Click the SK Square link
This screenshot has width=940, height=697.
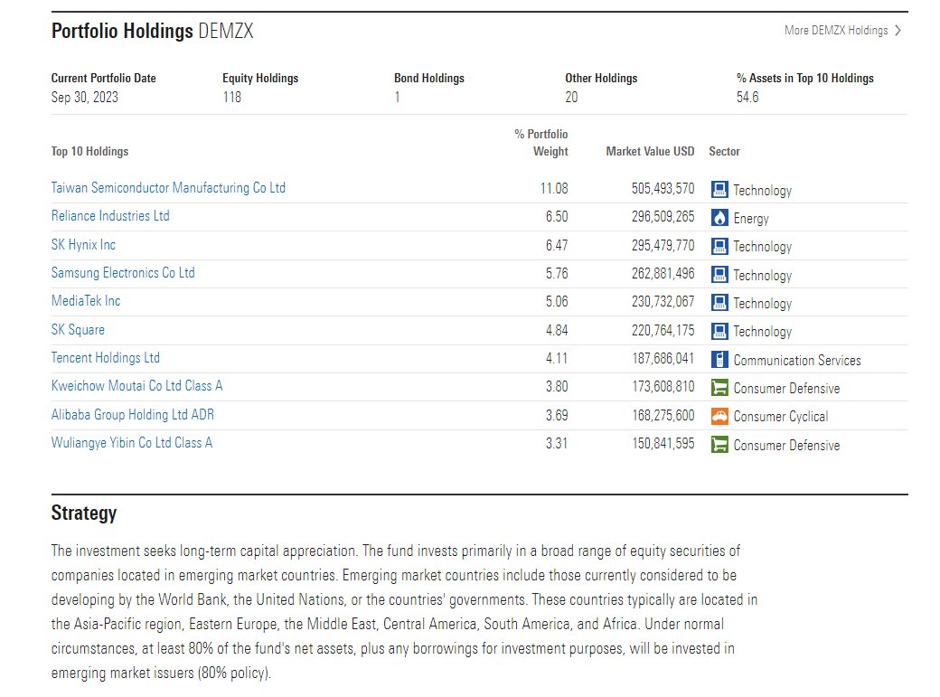(x=78, y=330)
